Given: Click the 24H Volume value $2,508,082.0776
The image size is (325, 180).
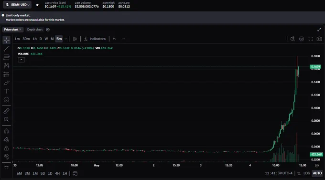Looking at the screenshot, I should click(x=87, y=6).
